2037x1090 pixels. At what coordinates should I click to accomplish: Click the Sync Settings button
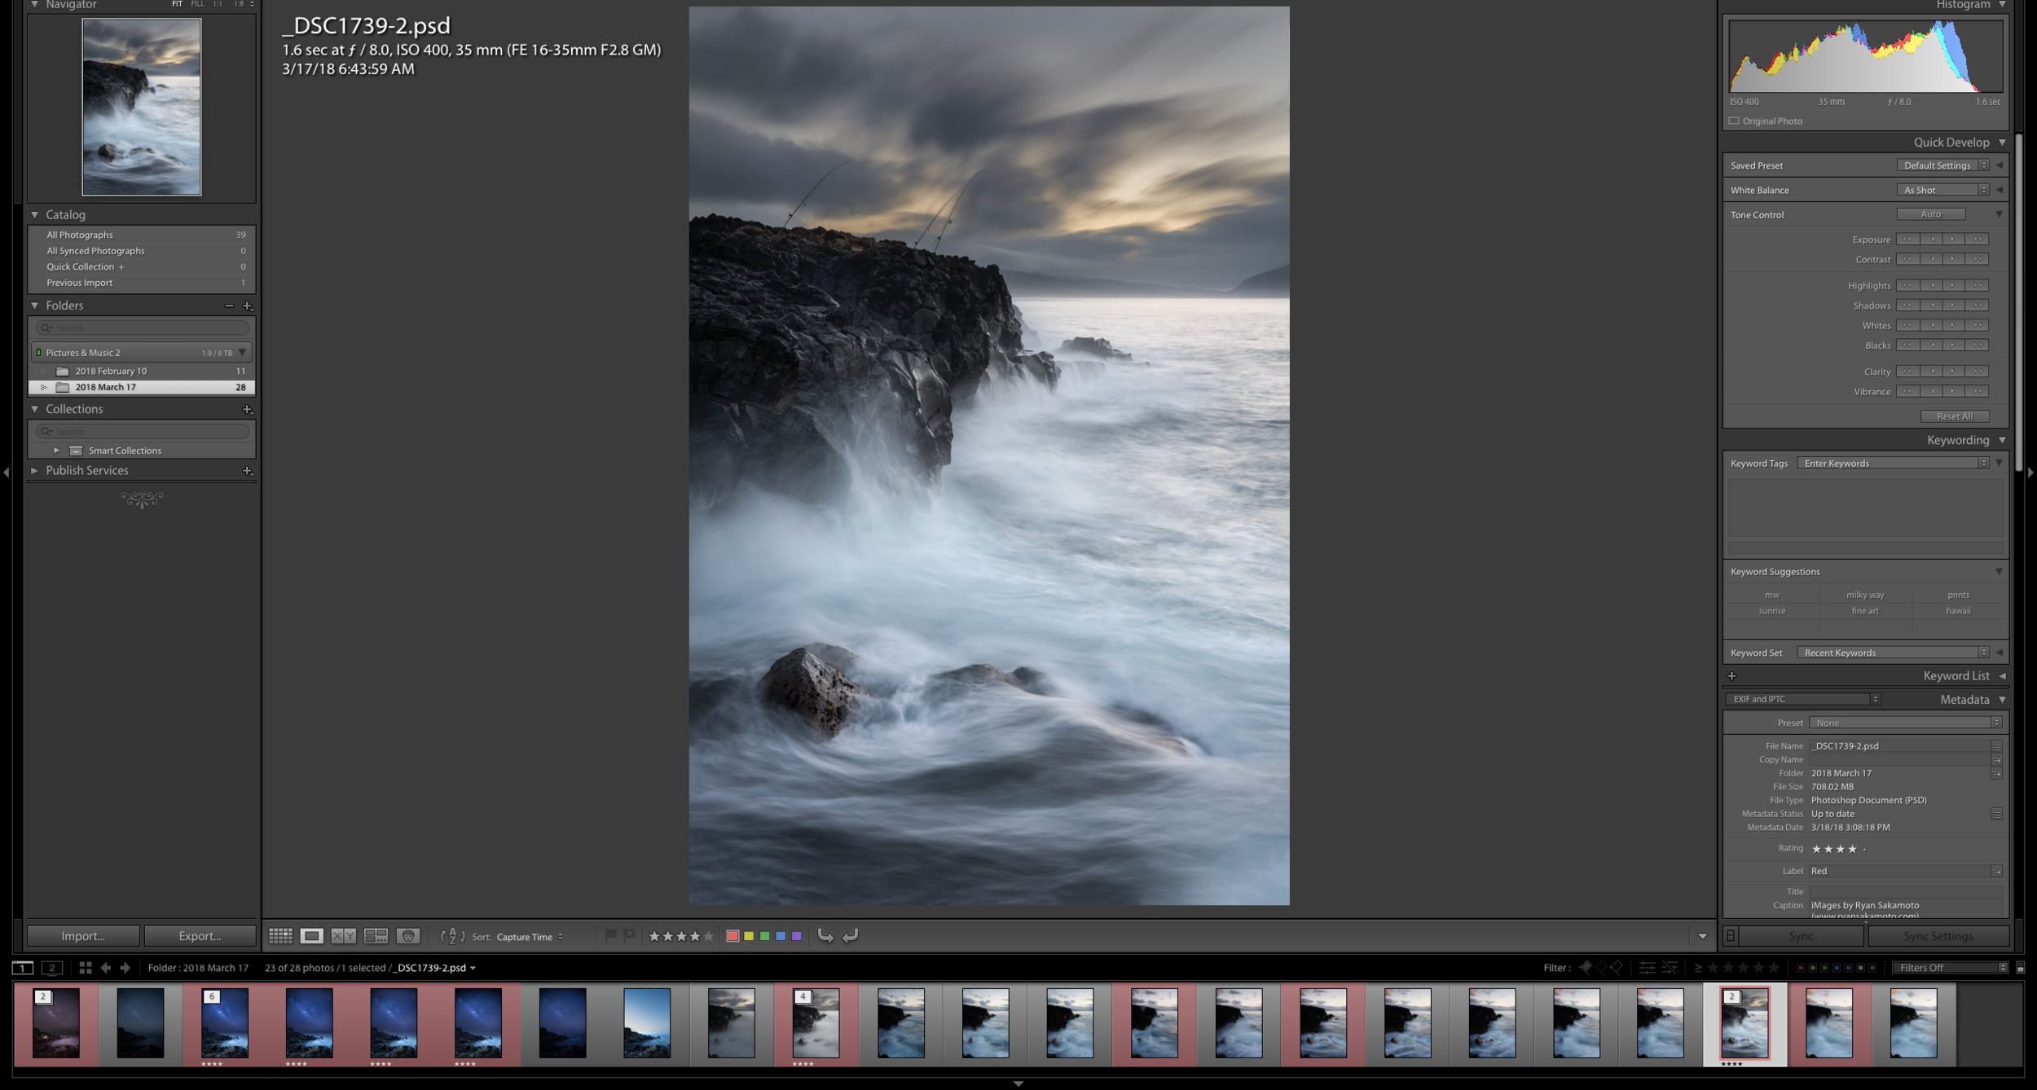(1938, 936)
